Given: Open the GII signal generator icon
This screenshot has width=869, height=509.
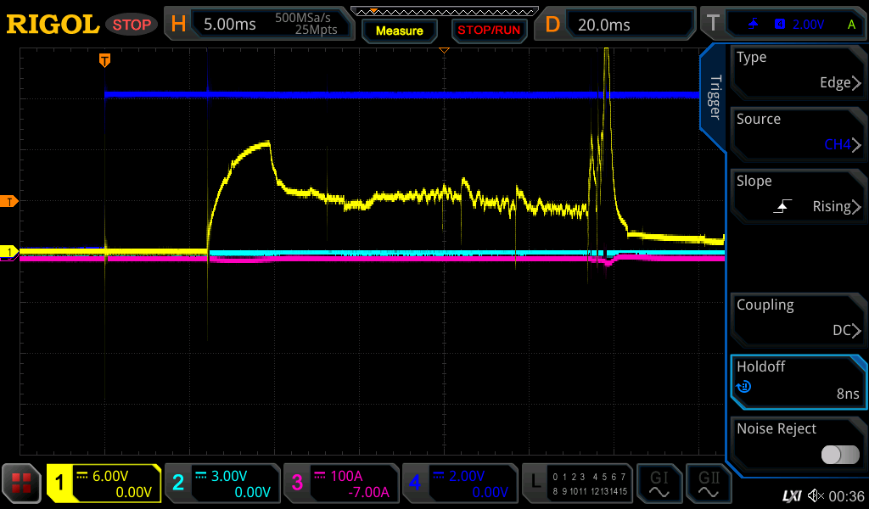Looking at the screenshot, I should click(x=708, y=484).
